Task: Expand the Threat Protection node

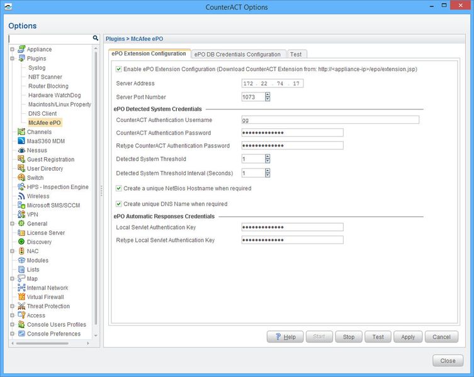Action: pyautogui.click(x=12, y=306)
